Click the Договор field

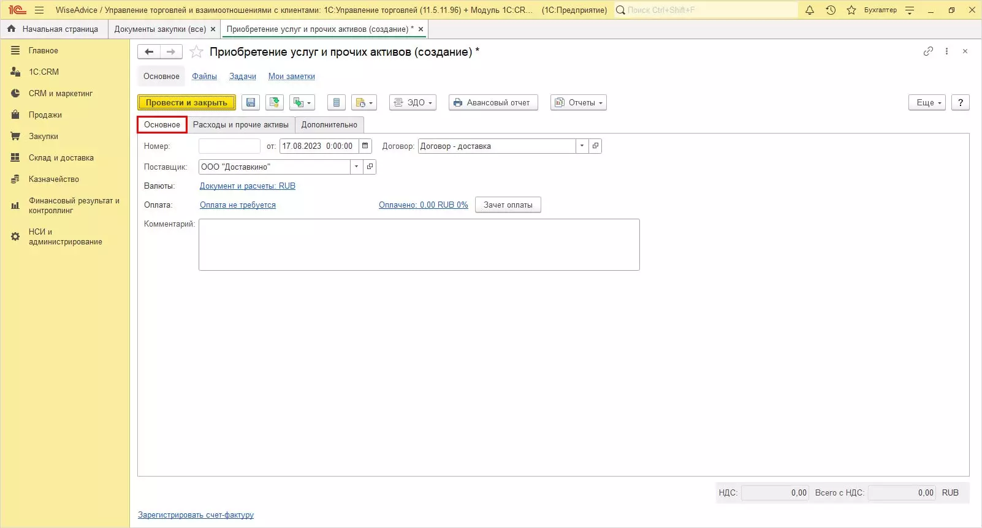pyautogui.click(x=497, y=146)
